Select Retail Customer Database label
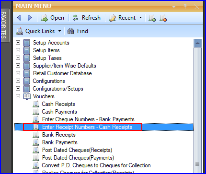 tap(62, 73)
